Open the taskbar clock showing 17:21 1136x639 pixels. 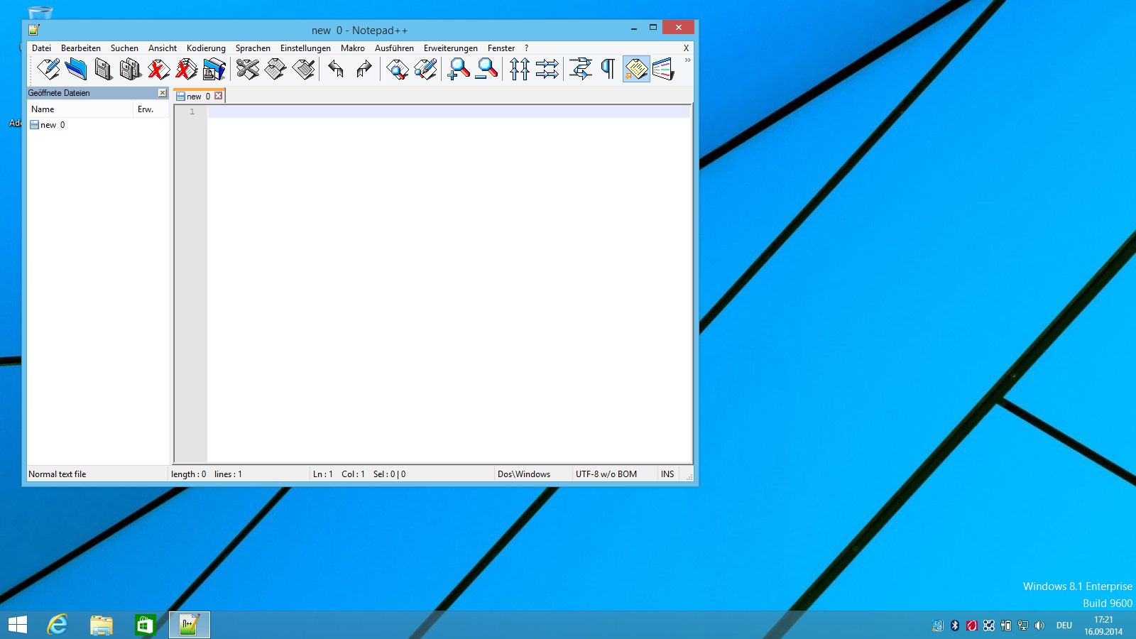[x=1103, y=626]
